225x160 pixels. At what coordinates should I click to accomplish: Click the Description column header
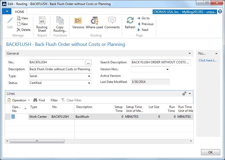(x=84, y=107)
